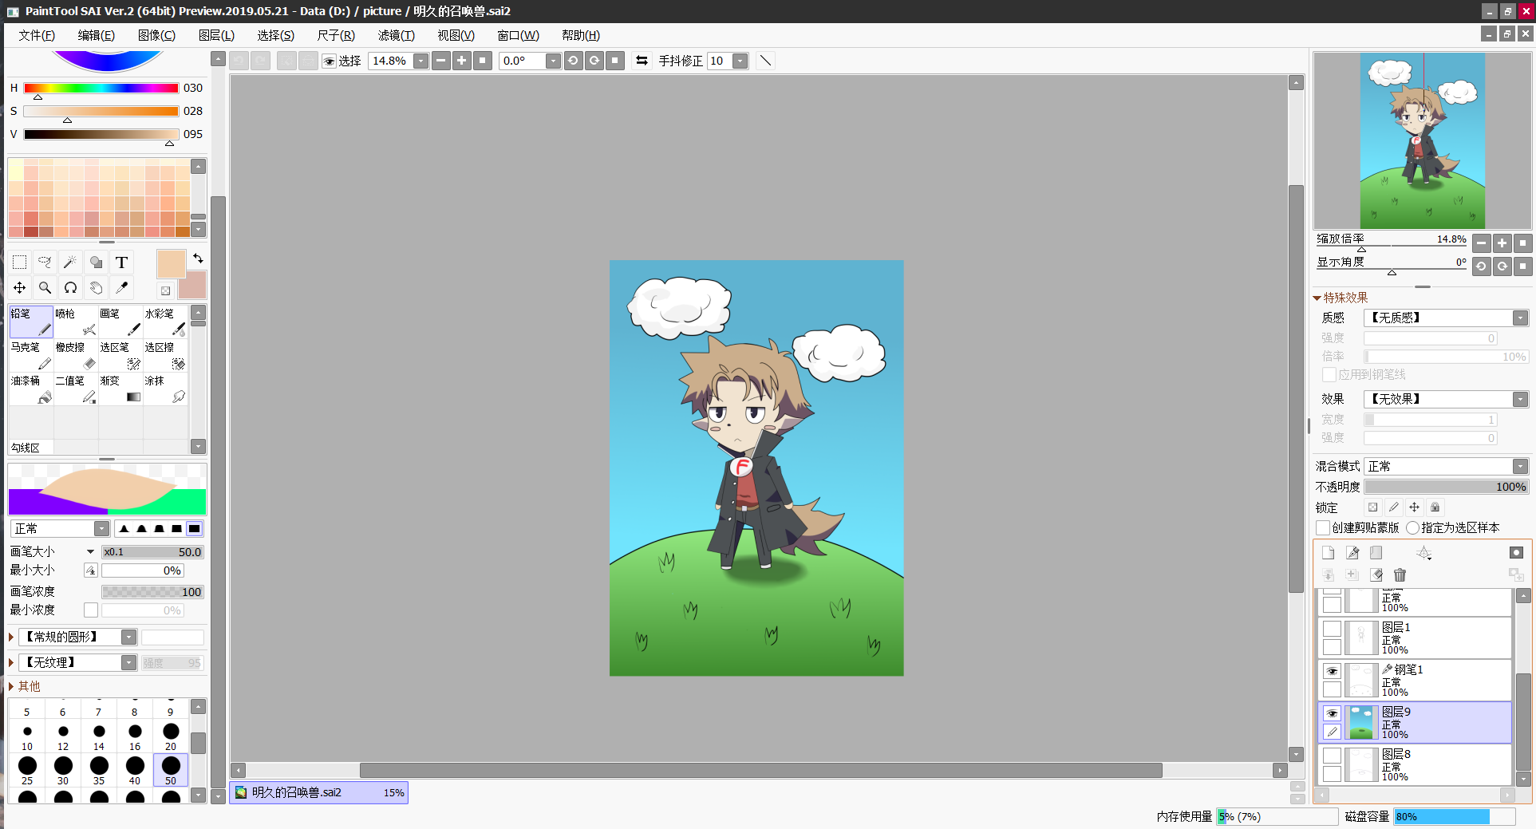
Task: Create a new normal layer
Action: coord(1329,553)
